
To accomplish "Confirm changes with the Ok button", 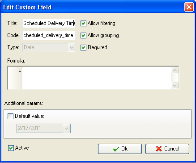I will coord(120,149).
